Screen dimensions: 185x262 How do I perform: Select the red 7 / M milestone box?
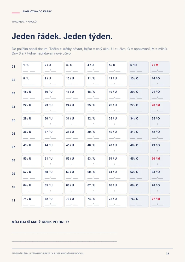[x=160, y=68]
